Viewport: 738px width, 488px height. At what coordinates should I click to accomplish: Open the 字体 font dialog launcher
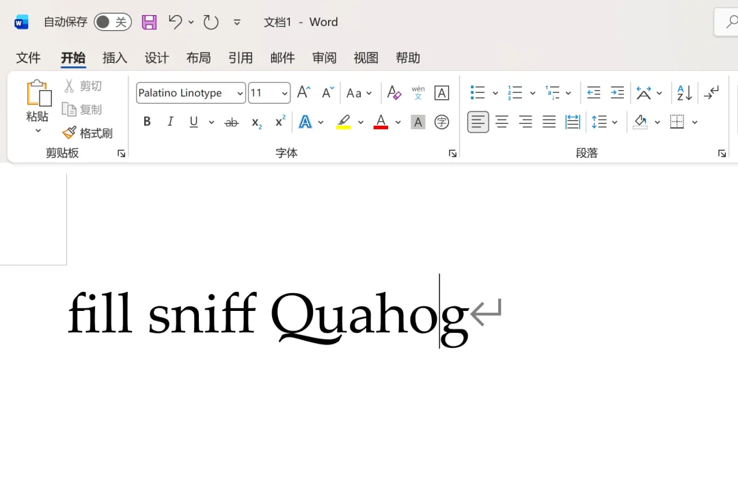coord(453,153)
